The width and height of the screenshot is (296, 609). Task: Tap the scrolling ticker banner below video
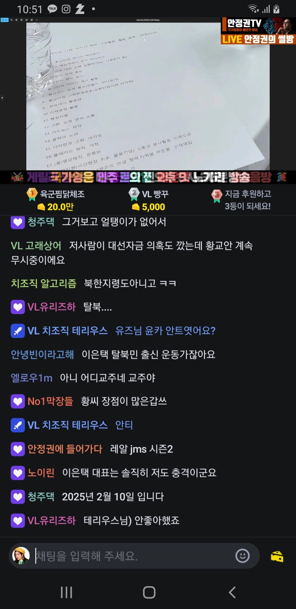(148, 177)
